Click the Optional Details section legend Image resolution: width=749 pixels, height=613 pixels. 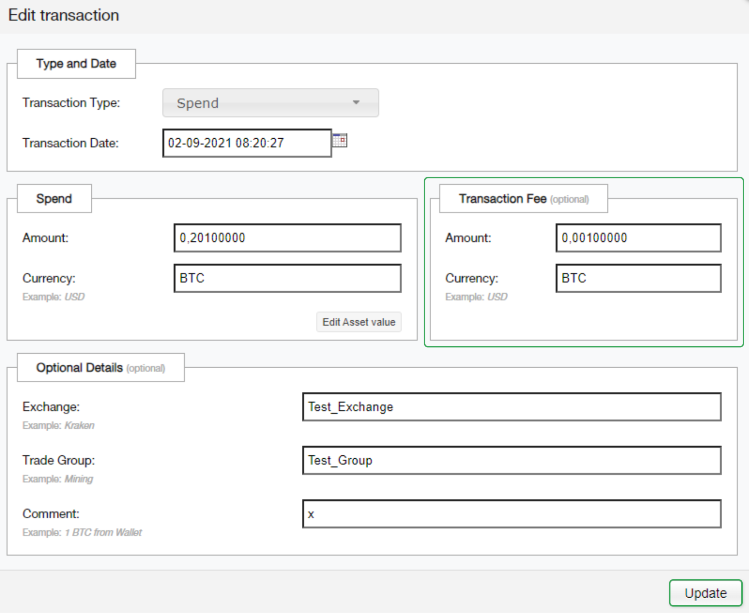point(101,368)
